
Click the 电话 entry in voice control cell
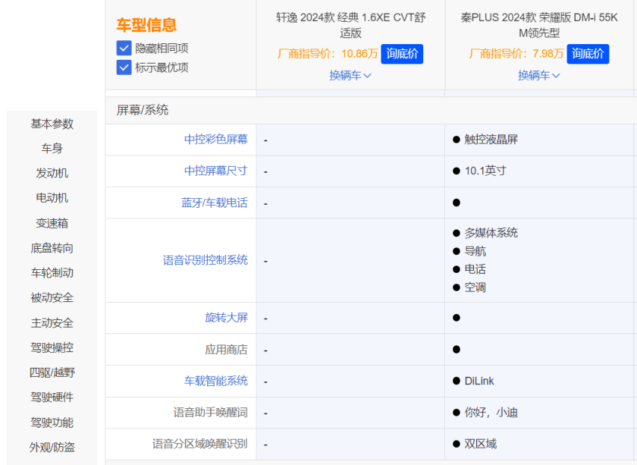click(x=475, y=269)
